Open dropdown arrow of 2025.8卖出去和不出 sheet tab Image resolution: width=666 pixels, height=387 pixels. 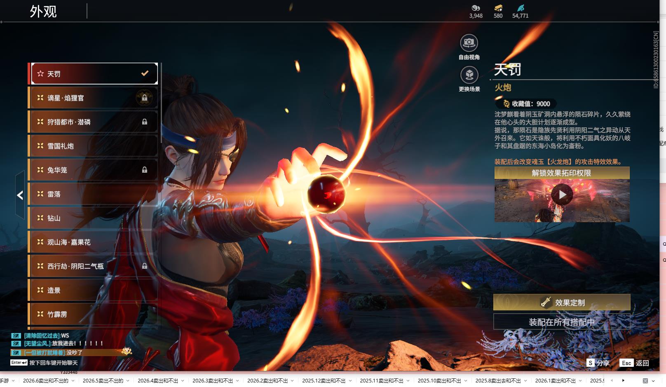pos(525,381)
